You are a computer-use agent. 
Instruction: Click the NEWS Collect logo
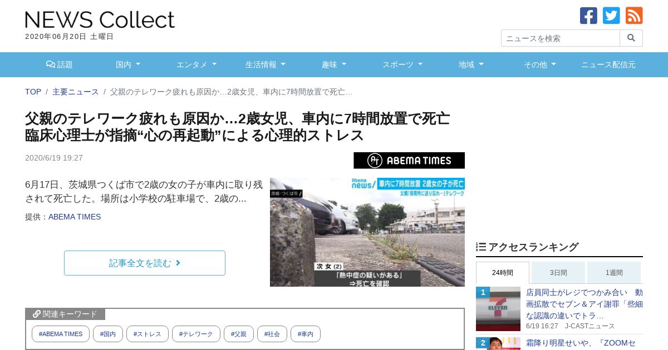point(100,19)
